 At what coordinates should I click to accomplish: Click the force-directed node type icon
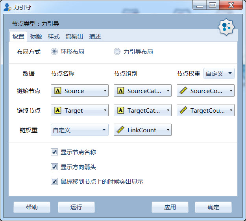(226, 27)
